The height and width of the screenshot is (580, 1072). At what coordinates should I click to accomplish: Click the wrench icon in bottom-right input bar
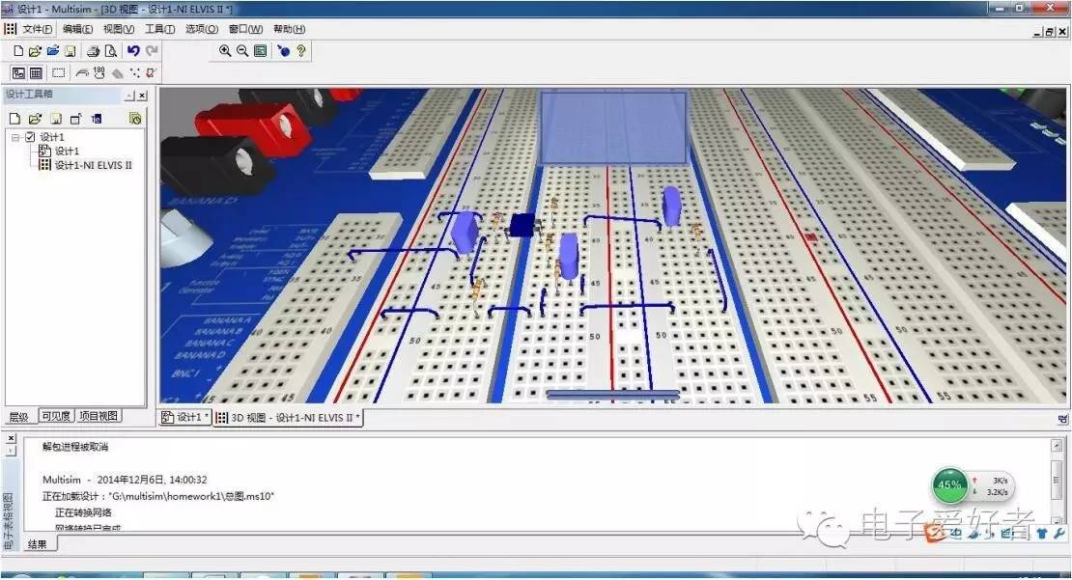1059,534
